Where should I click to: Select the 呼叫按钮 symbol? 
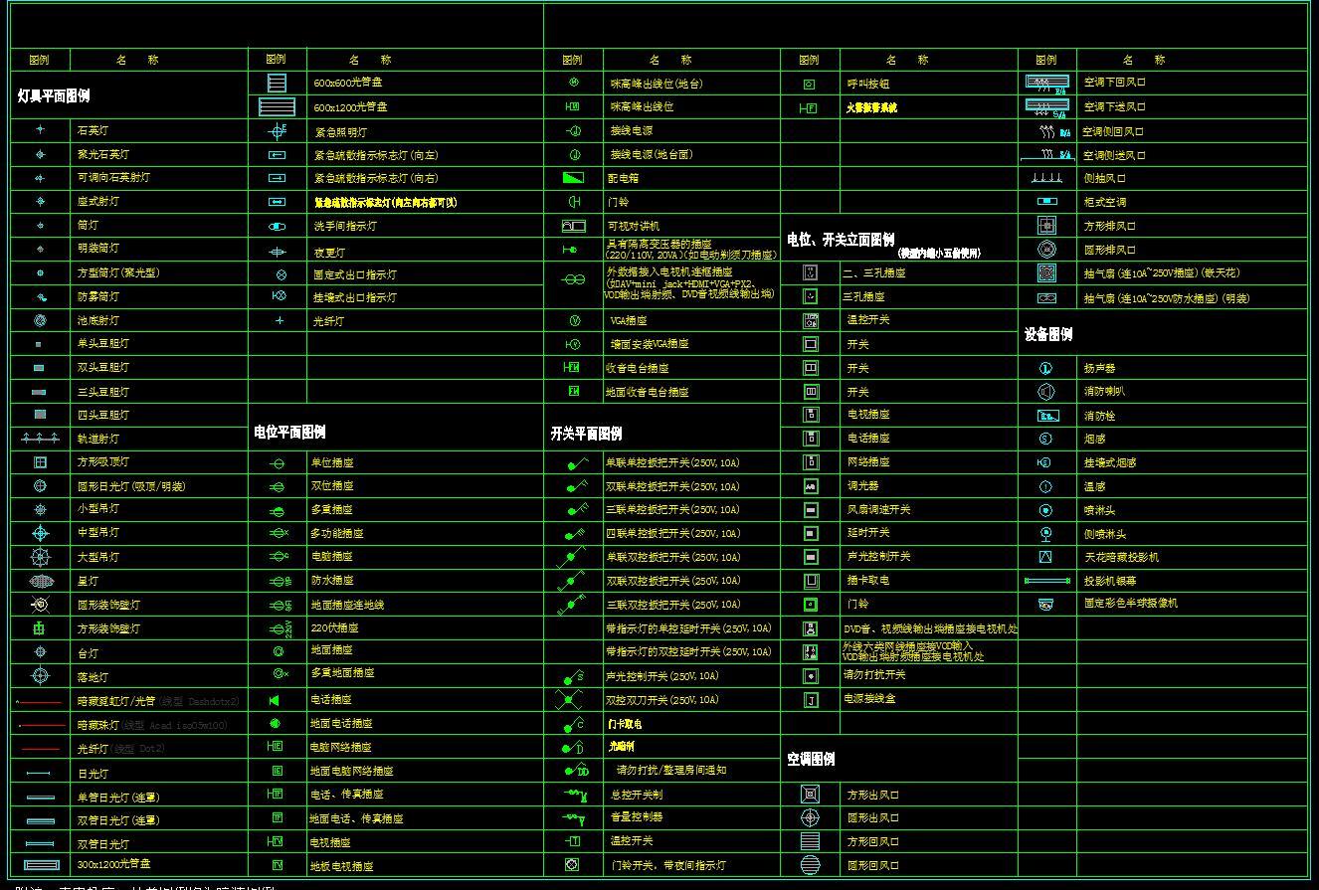(809, 85)
